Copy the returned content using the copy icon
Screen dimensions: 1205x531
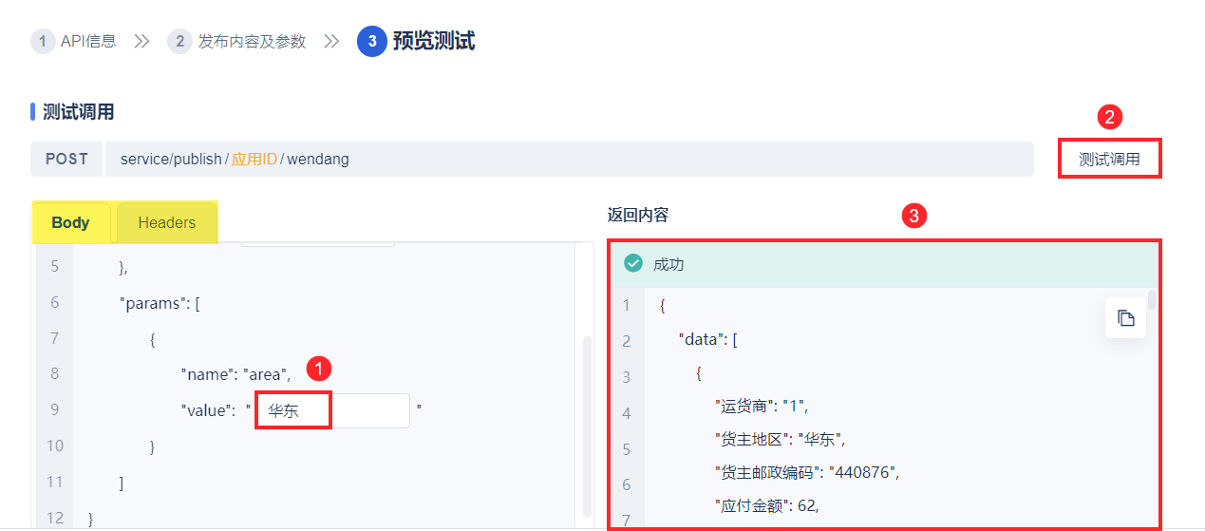pyautogui.click(x=1126, y=318)
